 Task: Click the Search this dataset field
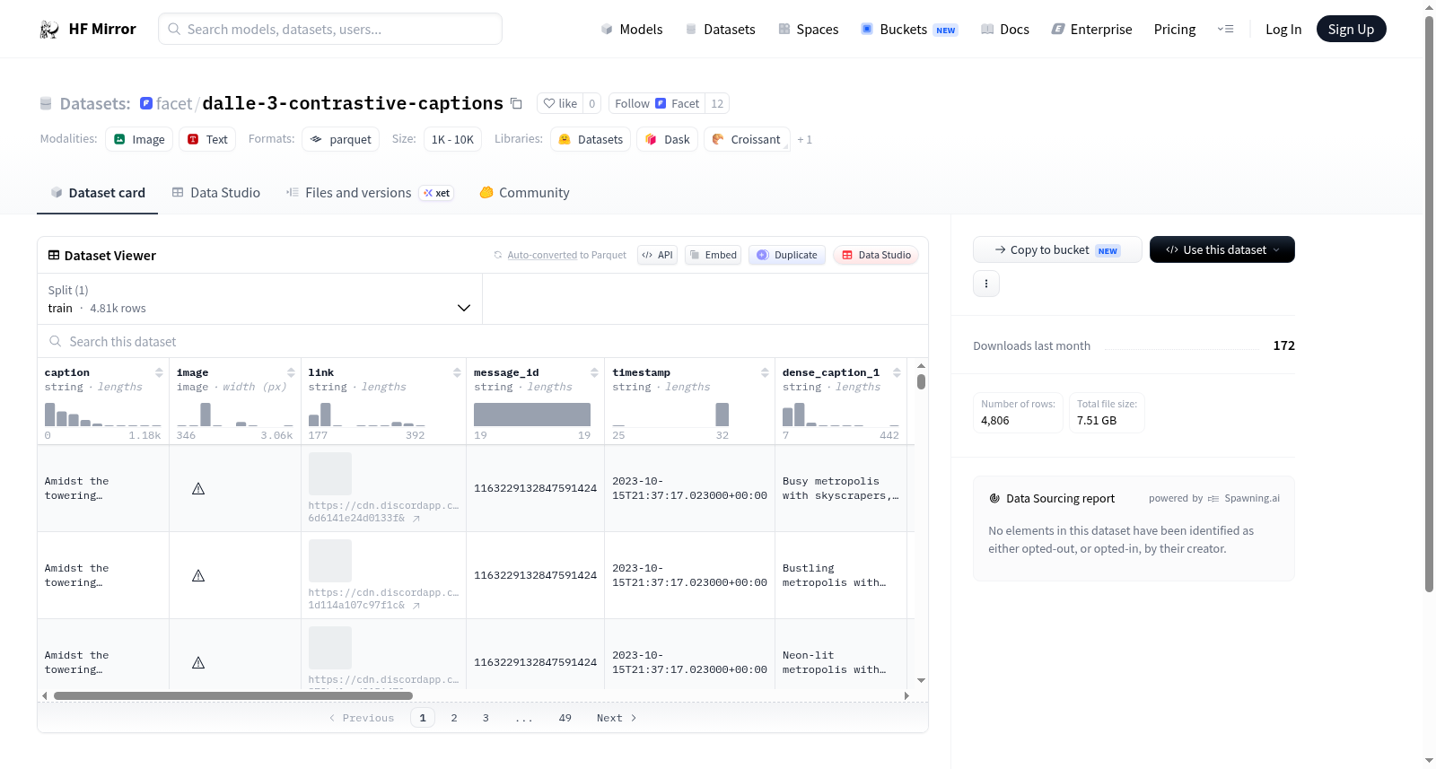click(483, 341)
